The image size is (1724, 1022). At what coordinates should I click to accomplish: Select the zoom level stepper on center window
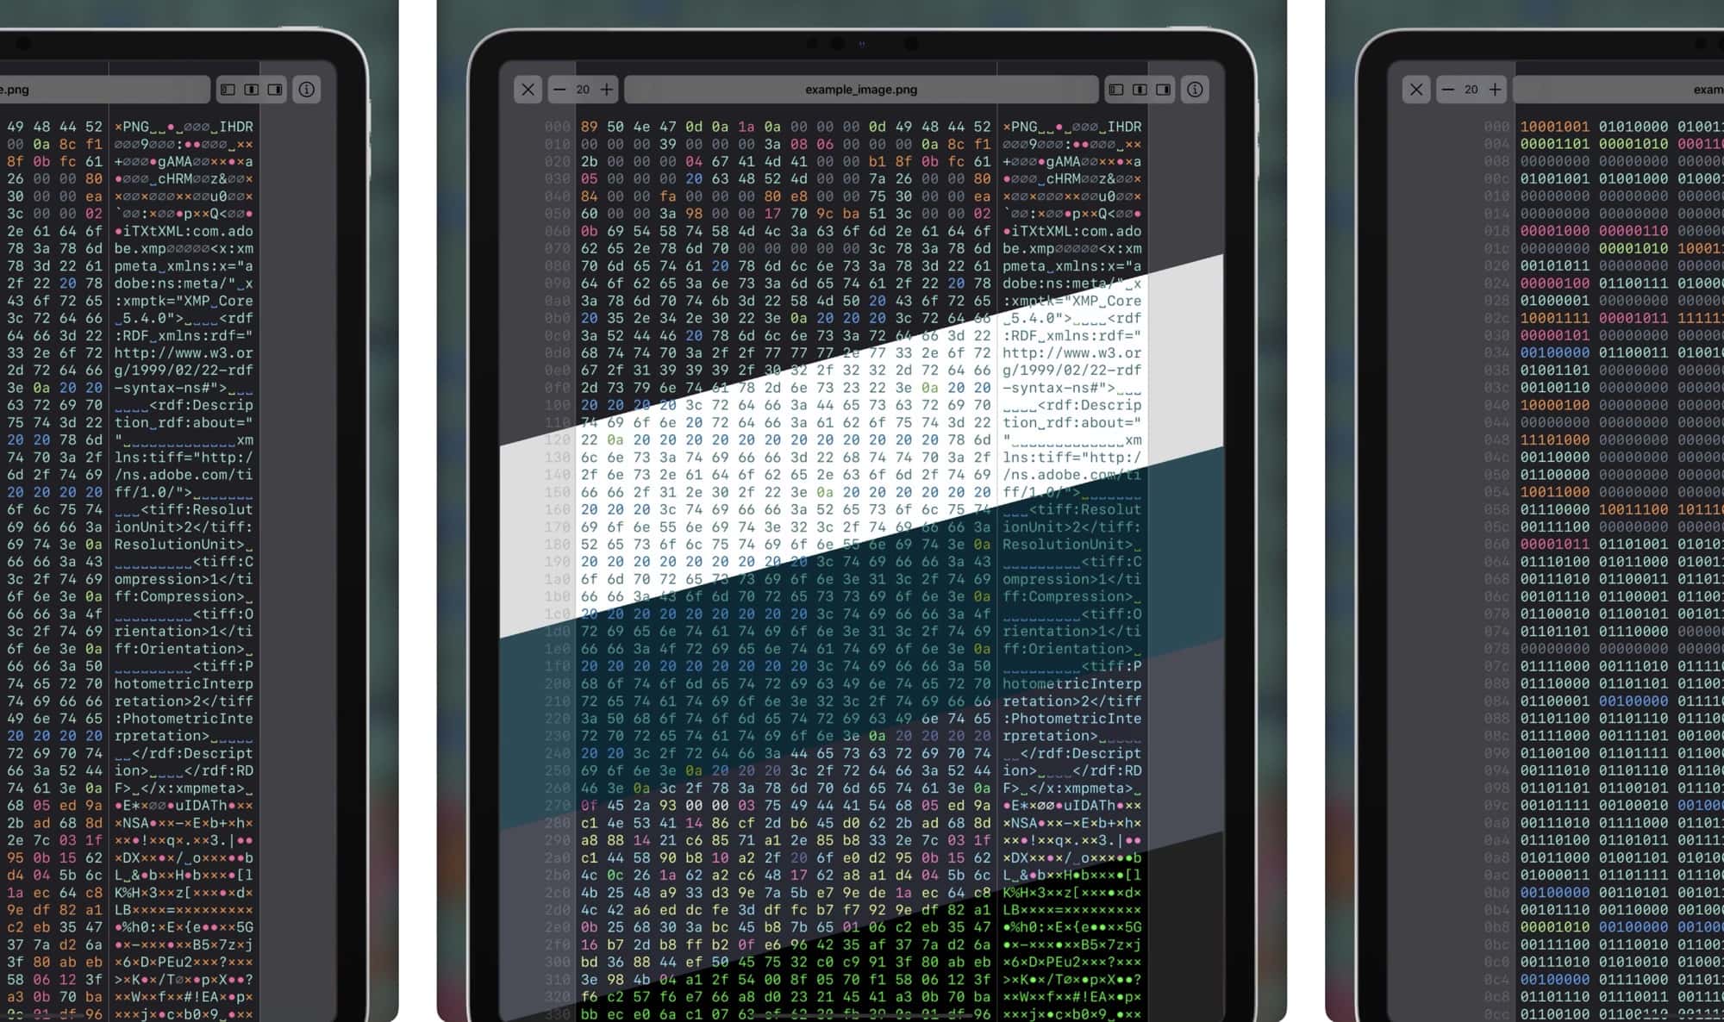[584, 89]
